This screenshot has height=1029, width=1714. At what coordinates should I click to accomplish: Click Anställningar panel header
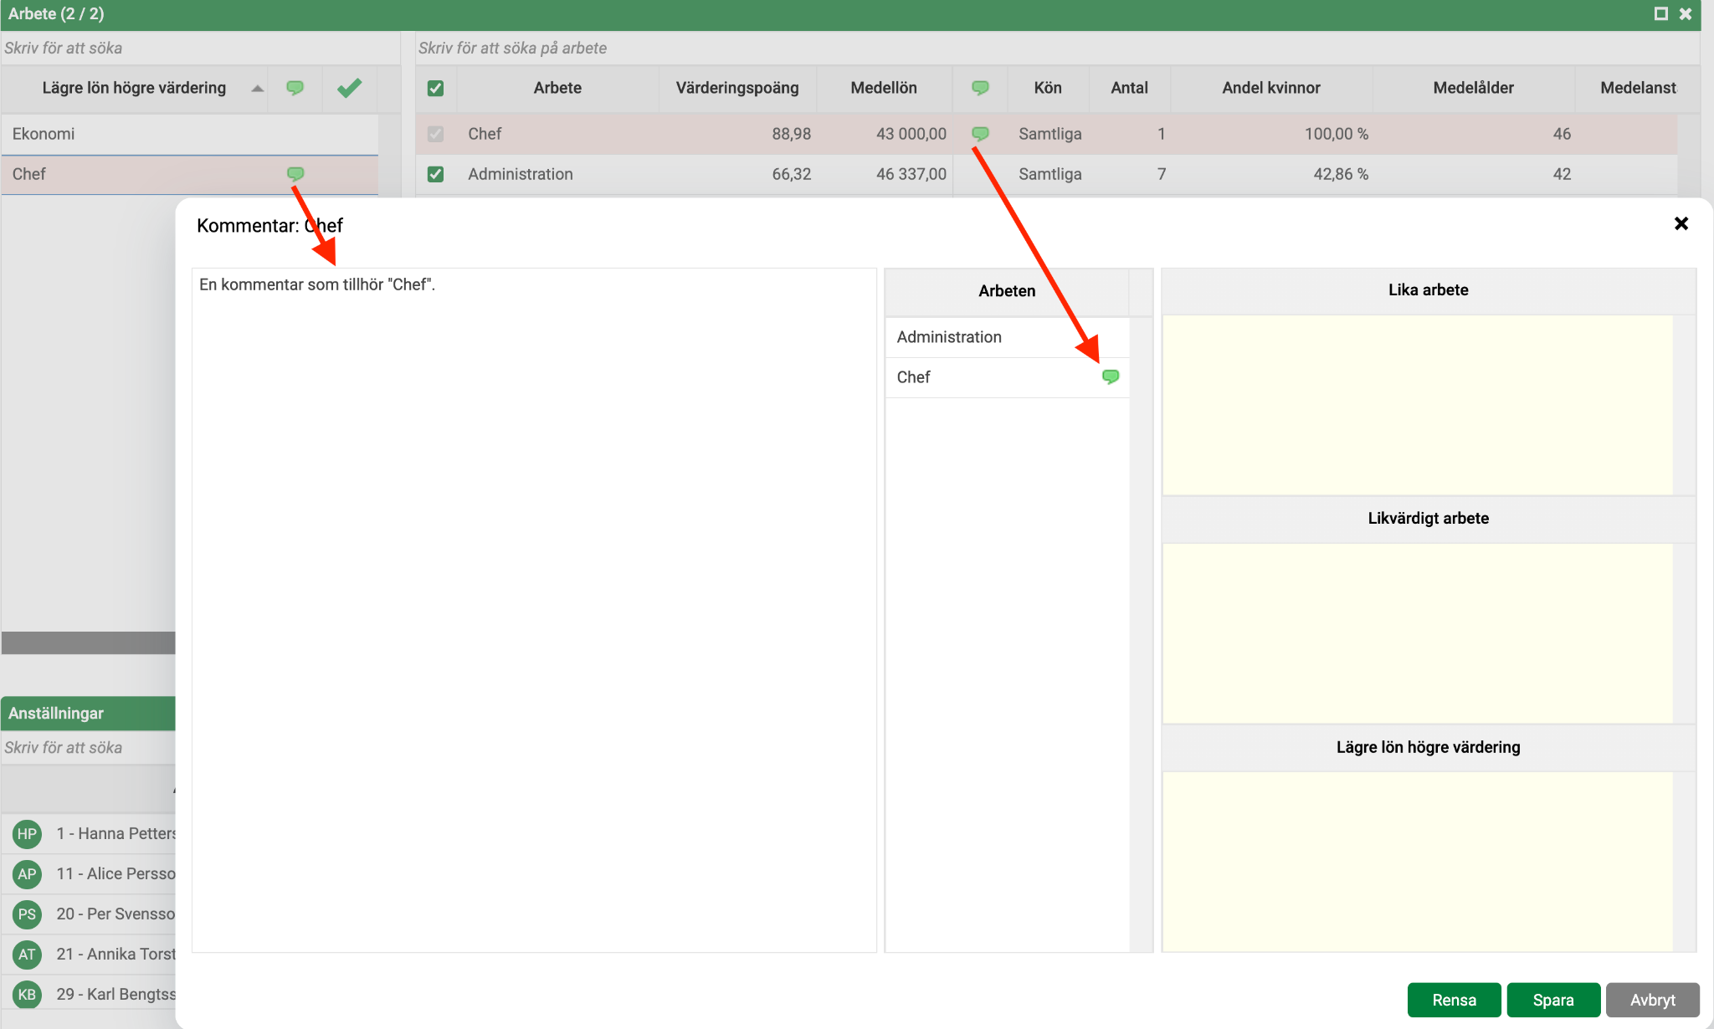pos(89,713)
